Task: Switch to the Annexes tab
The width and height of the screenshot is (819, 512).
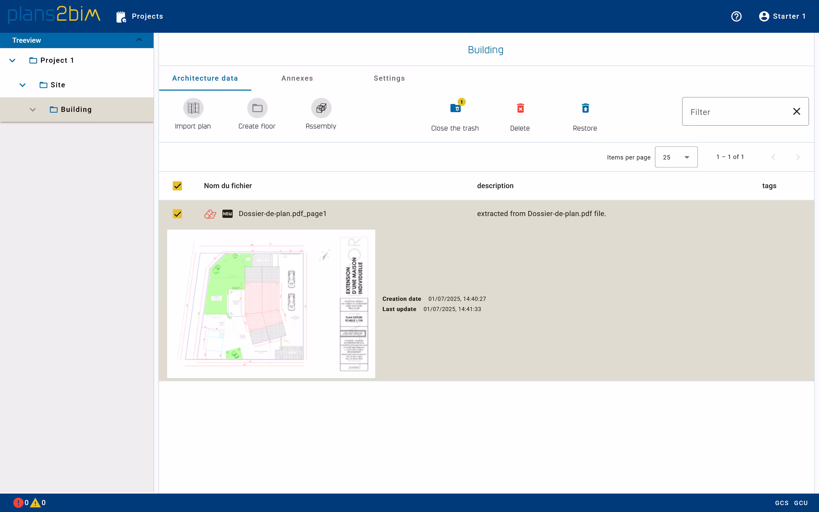Action: 297,78
